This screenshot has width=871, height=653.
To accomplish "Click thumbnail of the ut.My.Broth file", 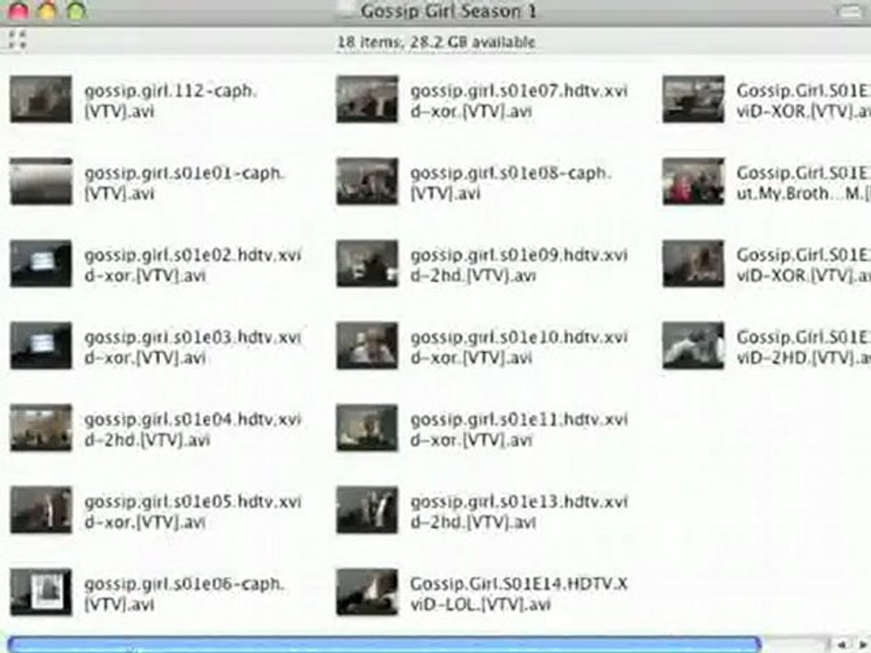I will point(694,181).
